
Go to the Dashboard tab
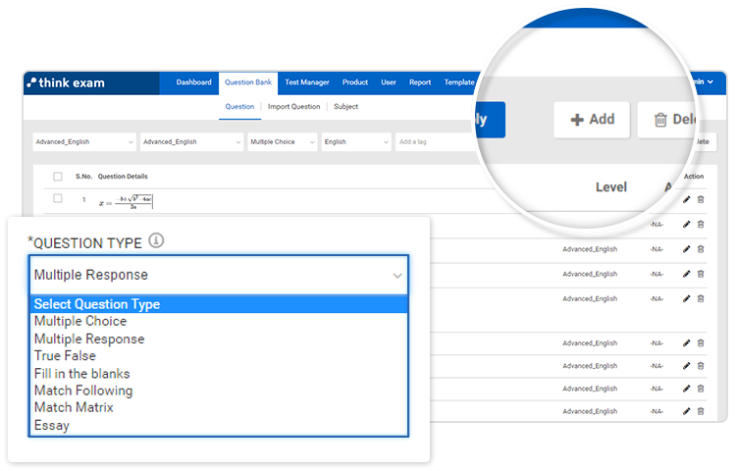pyautogui.click(x=194, y=82)
